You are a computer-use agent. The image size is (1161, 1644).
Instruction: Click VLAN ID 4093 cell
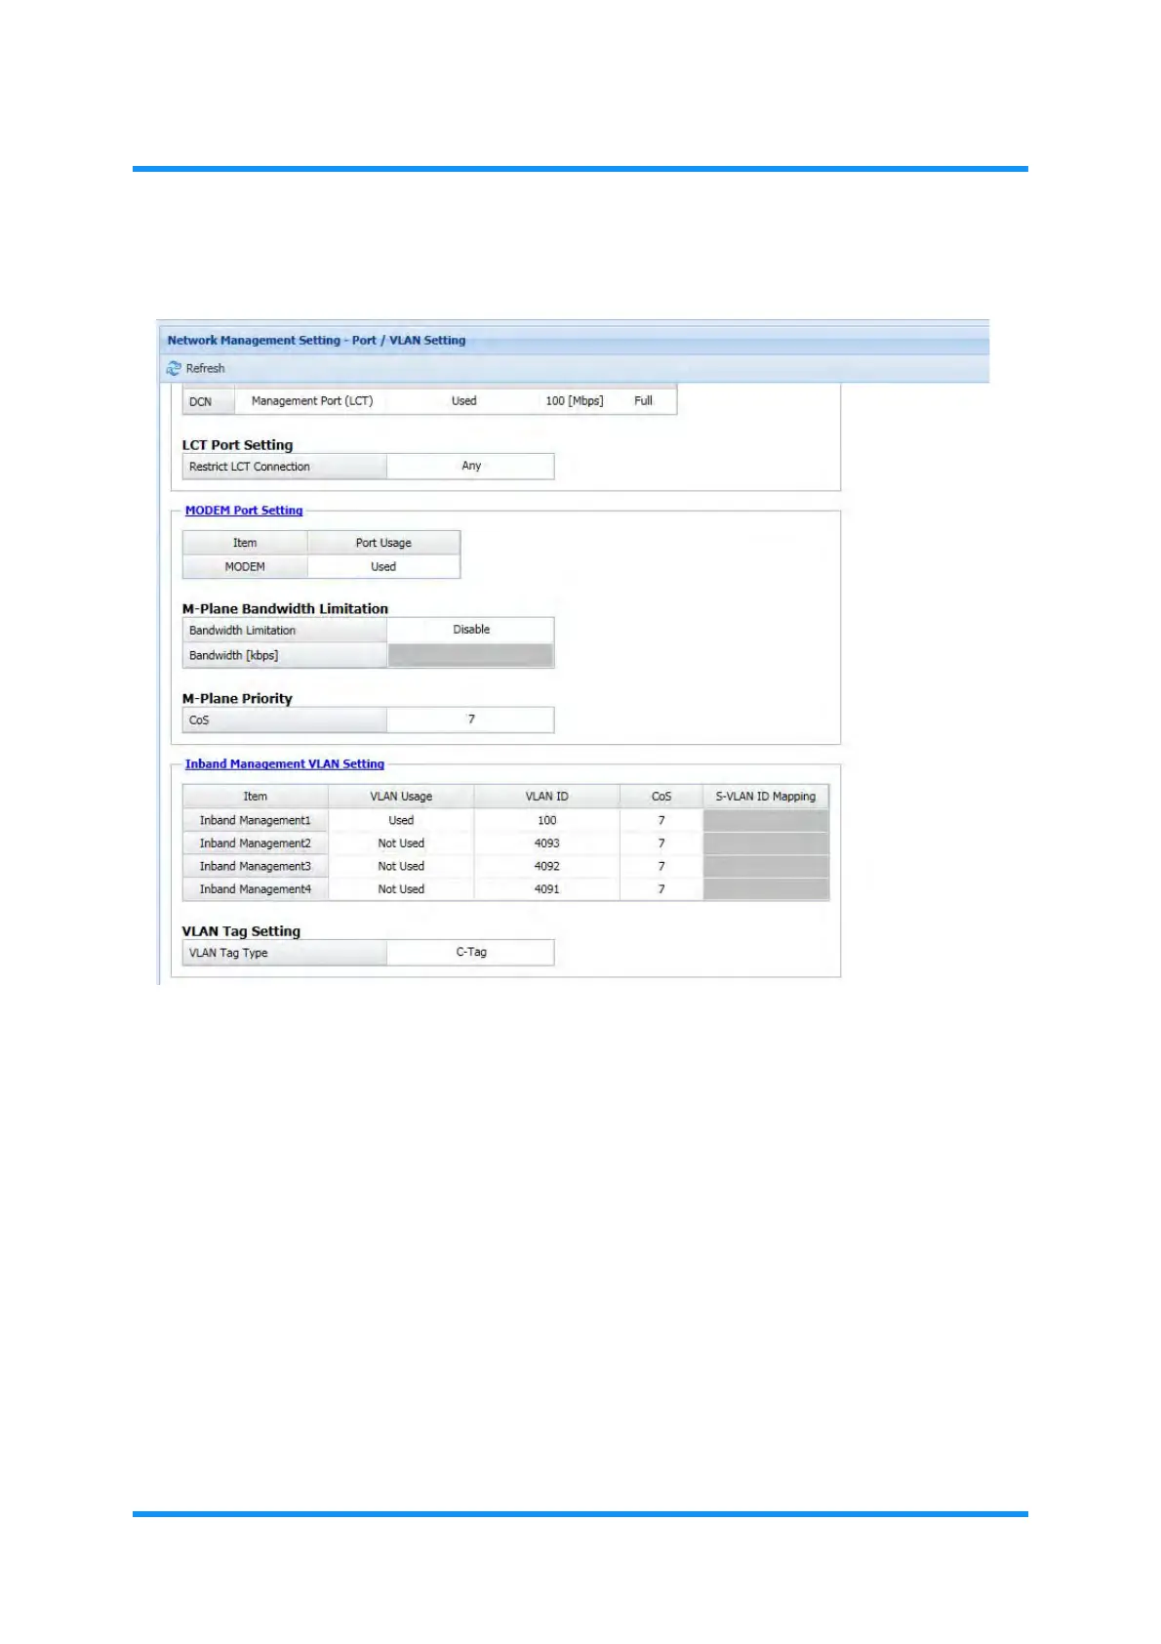tap(547, 843)
